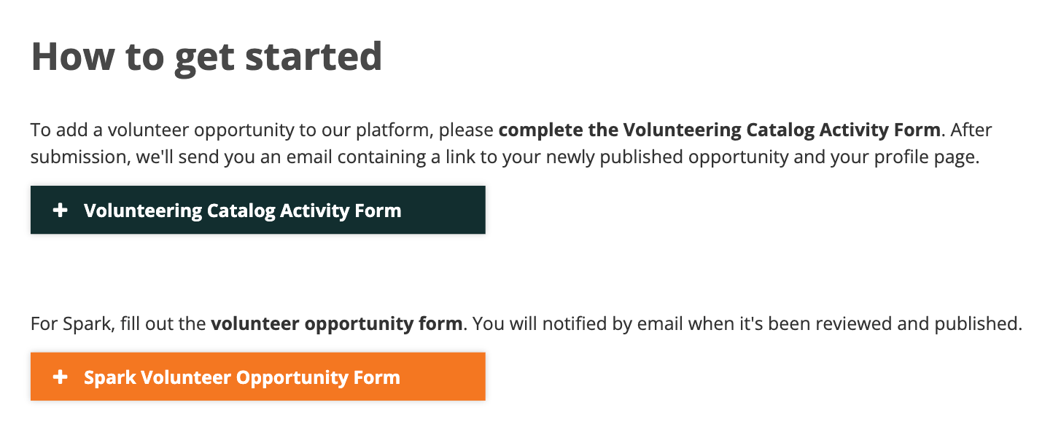The width and height of the screenshot is (1053, 440).
Task: Select the plus symbol beside Spark Volunteer Opportunity Form
Action: click(59, 377)
